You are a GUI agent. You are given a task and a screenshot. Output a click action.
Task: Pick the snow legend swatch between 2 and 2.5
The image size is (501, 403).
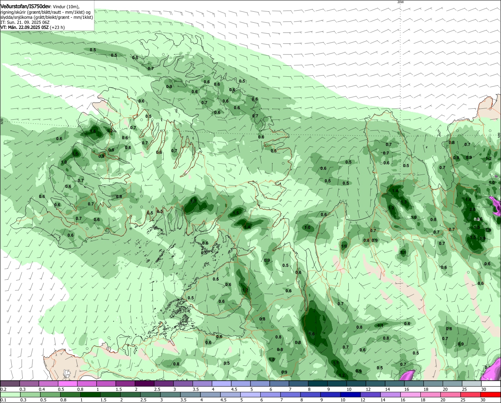[x=144, y=383]
